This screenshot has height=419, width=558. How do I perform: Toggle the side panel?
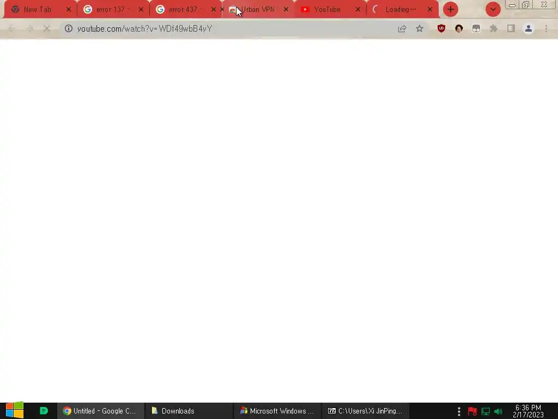click(x=511, y=28)
